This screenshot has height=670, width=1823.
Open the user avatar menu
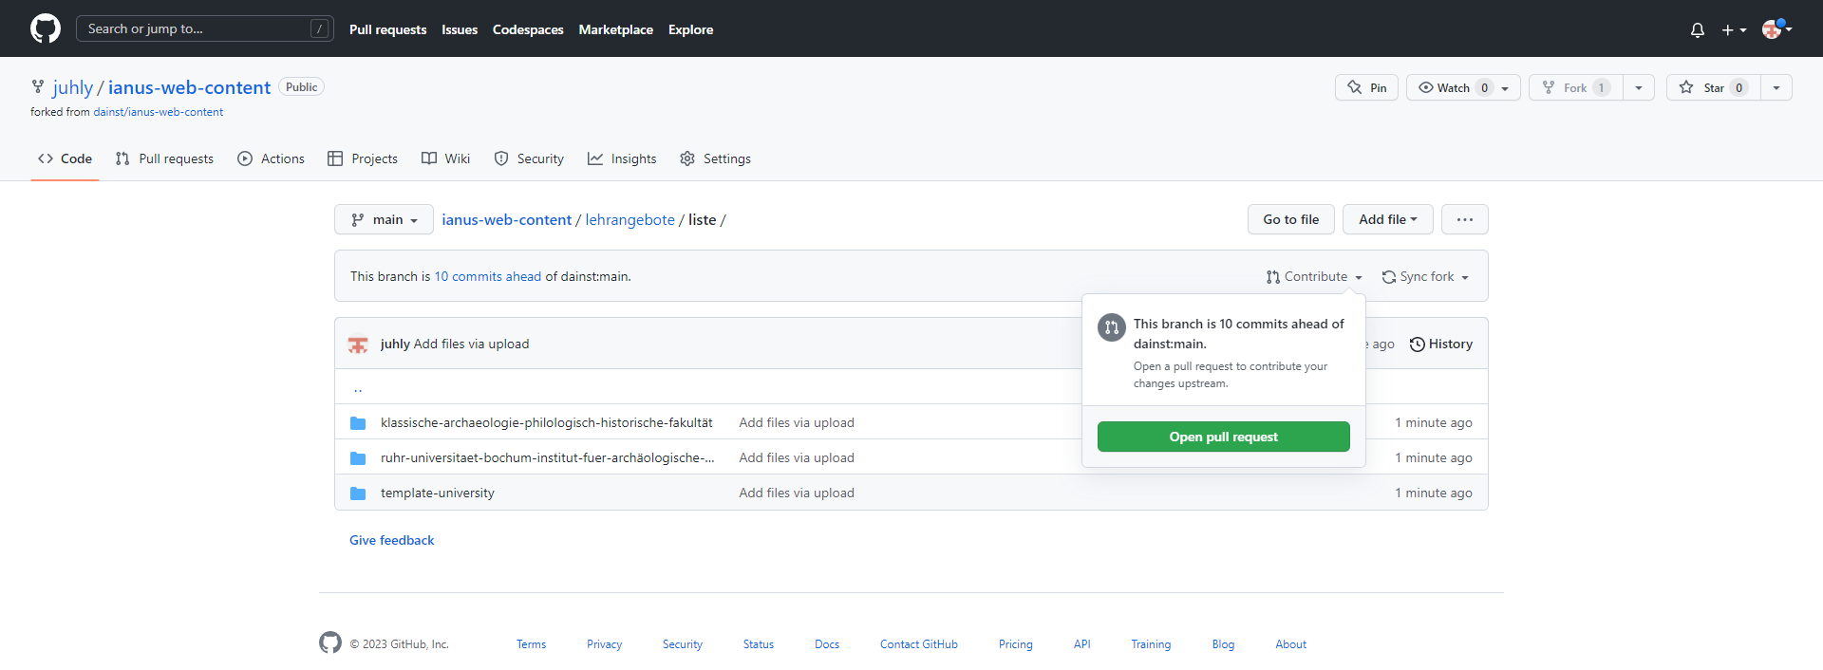click(x=1776, y=28)
